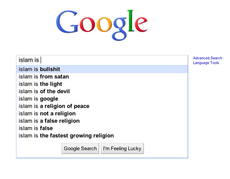This screenshot has height=179, width=230.
Task: Open the Language Tools link
Action: 206,63
